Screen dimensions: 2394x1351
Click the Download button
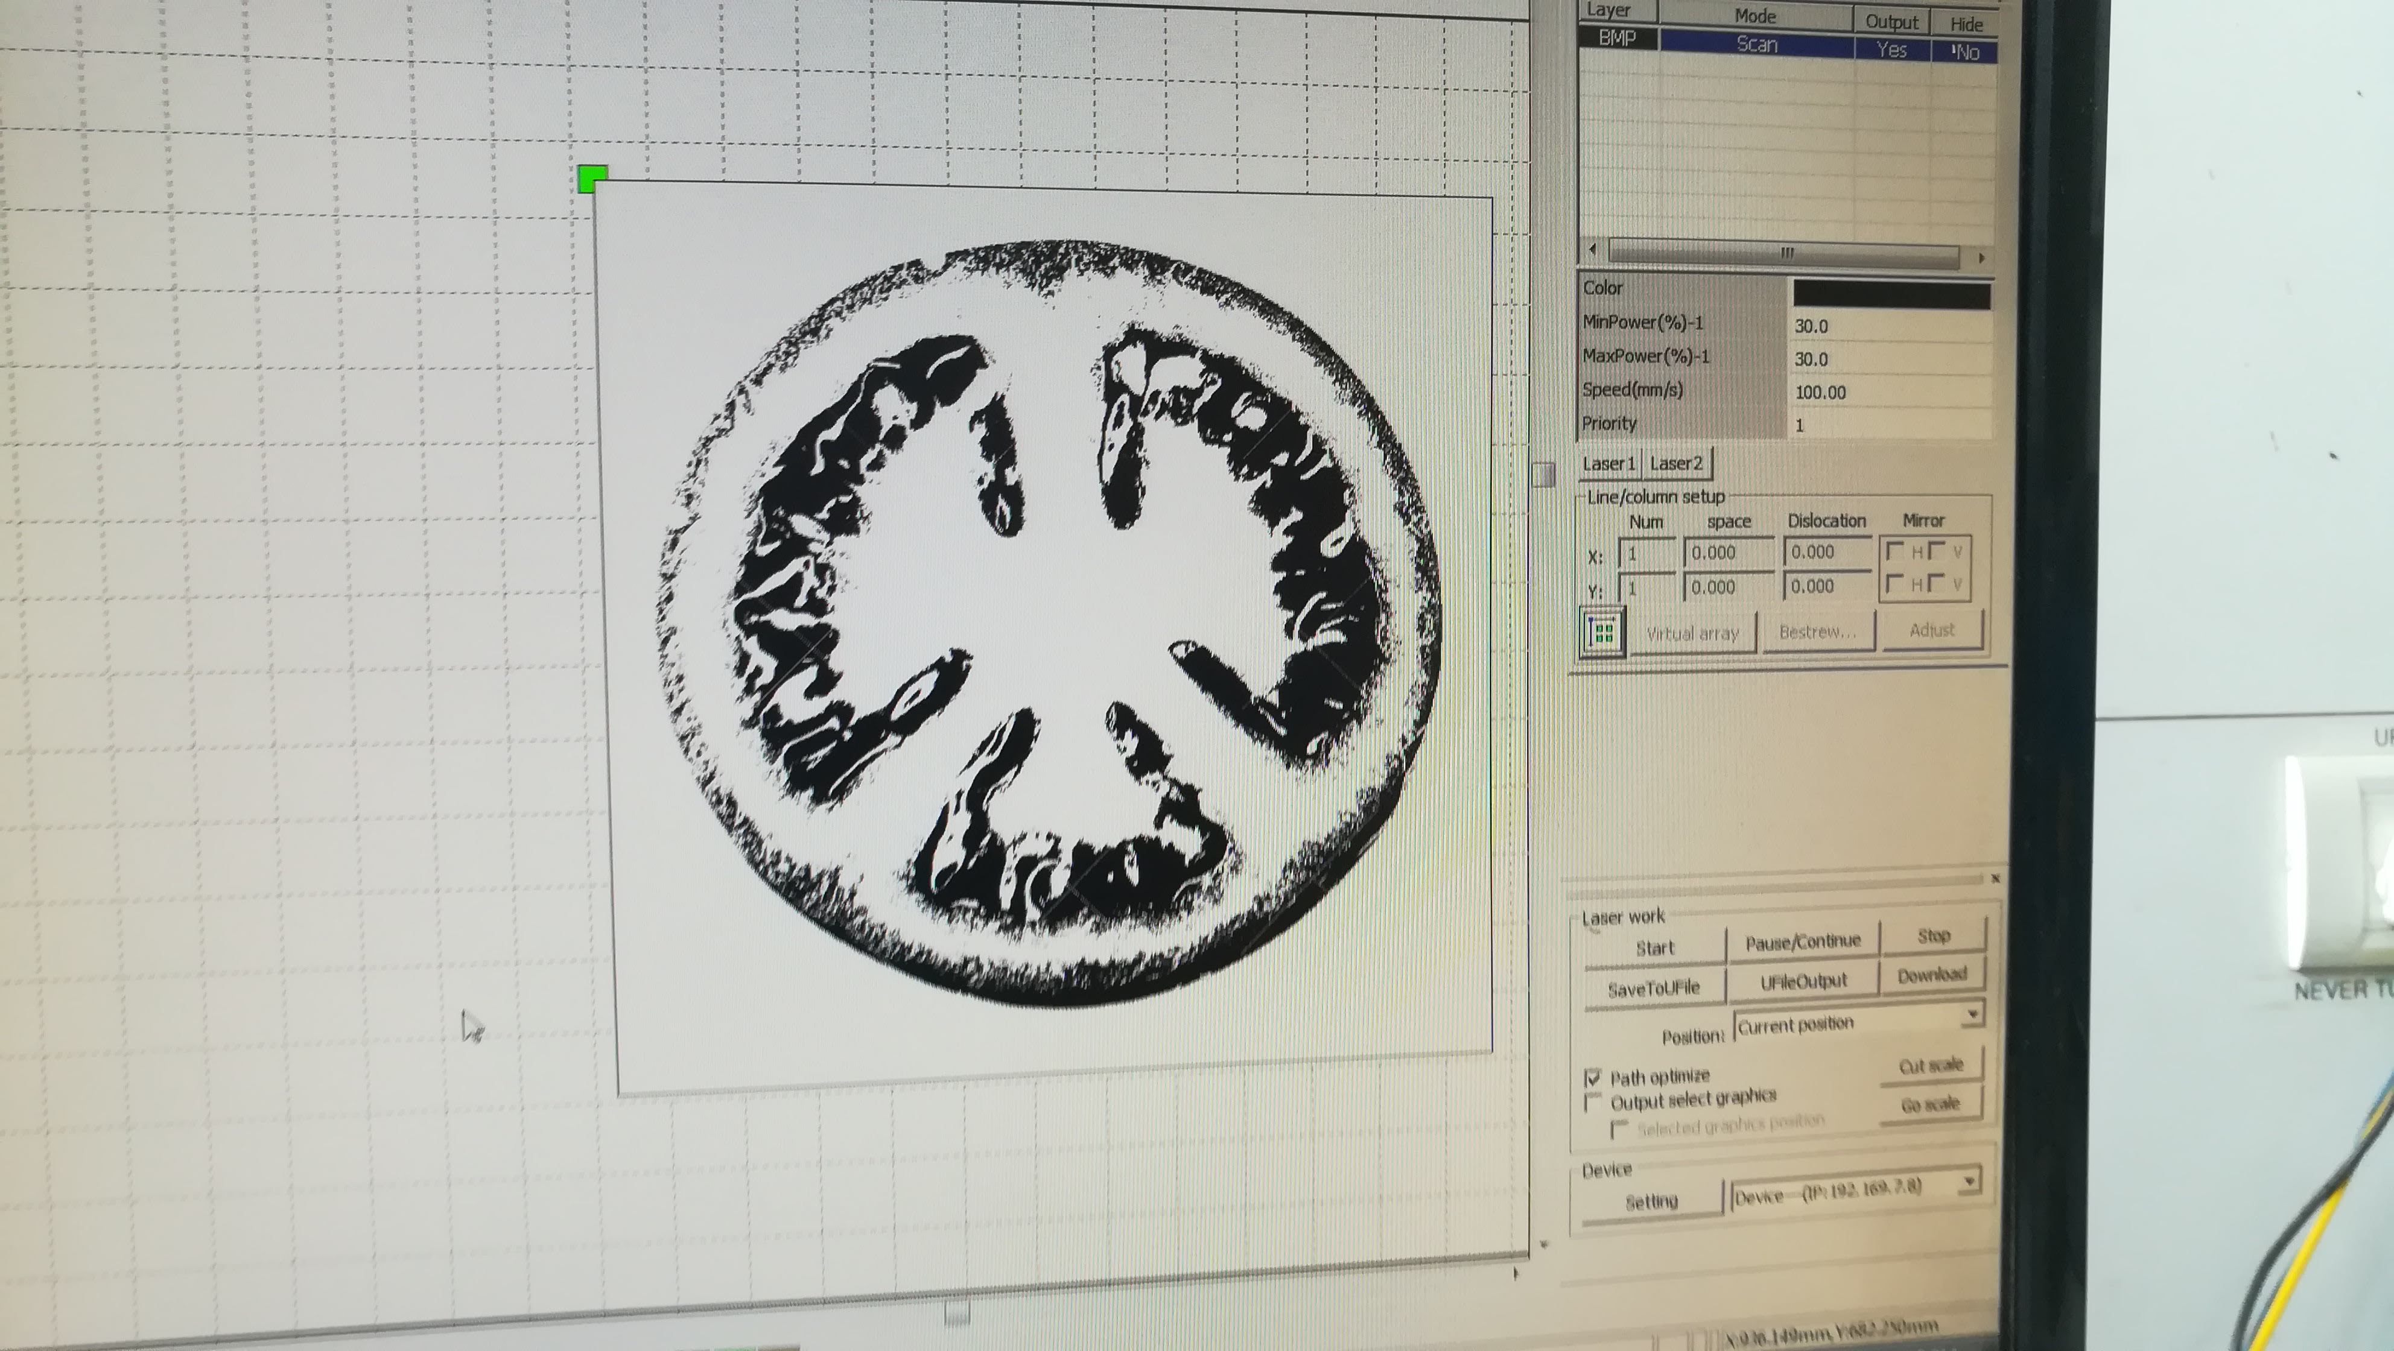1931,975
